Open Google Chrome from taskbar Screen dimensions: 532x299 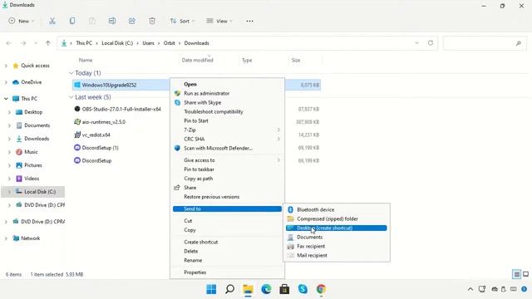pos(321,289)
